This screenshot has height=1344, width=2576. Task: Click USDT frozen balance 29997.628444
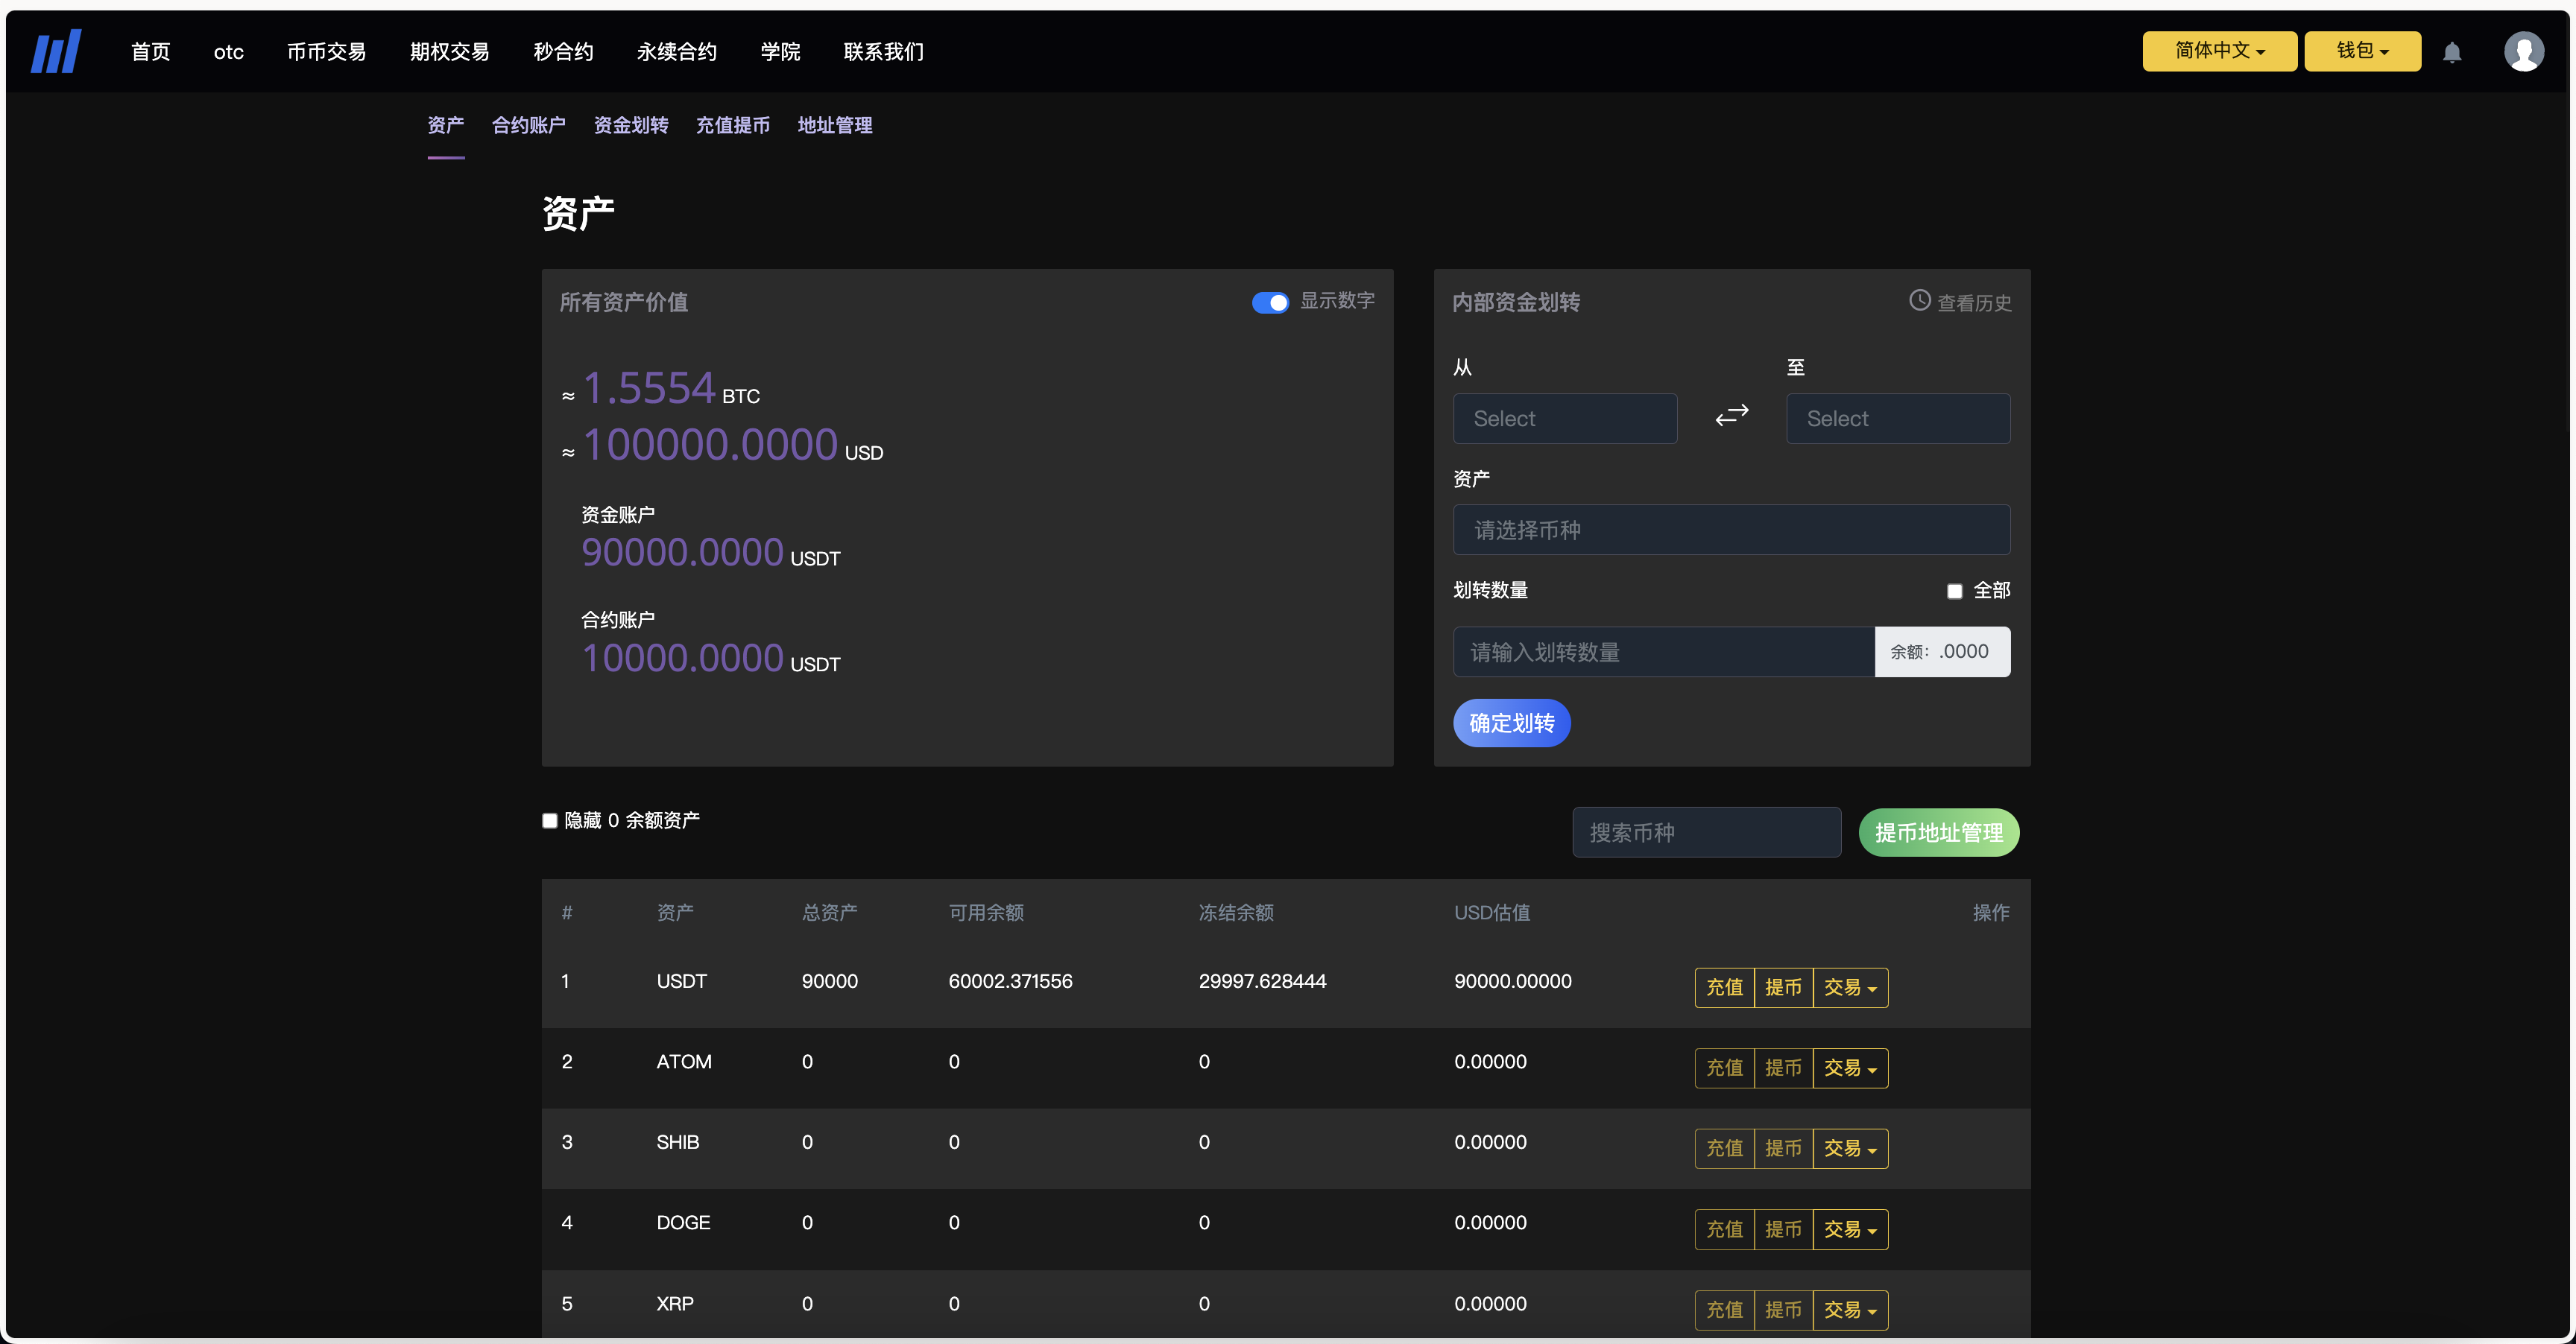pyautogui.click(x=1262, y=981)
